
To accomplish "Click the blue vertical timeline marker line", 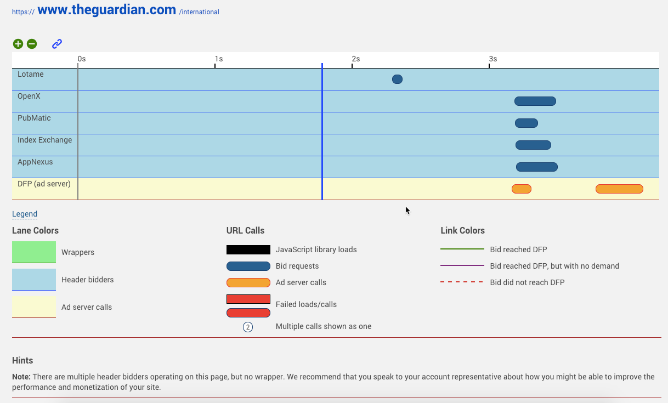I will coord(322,132).
